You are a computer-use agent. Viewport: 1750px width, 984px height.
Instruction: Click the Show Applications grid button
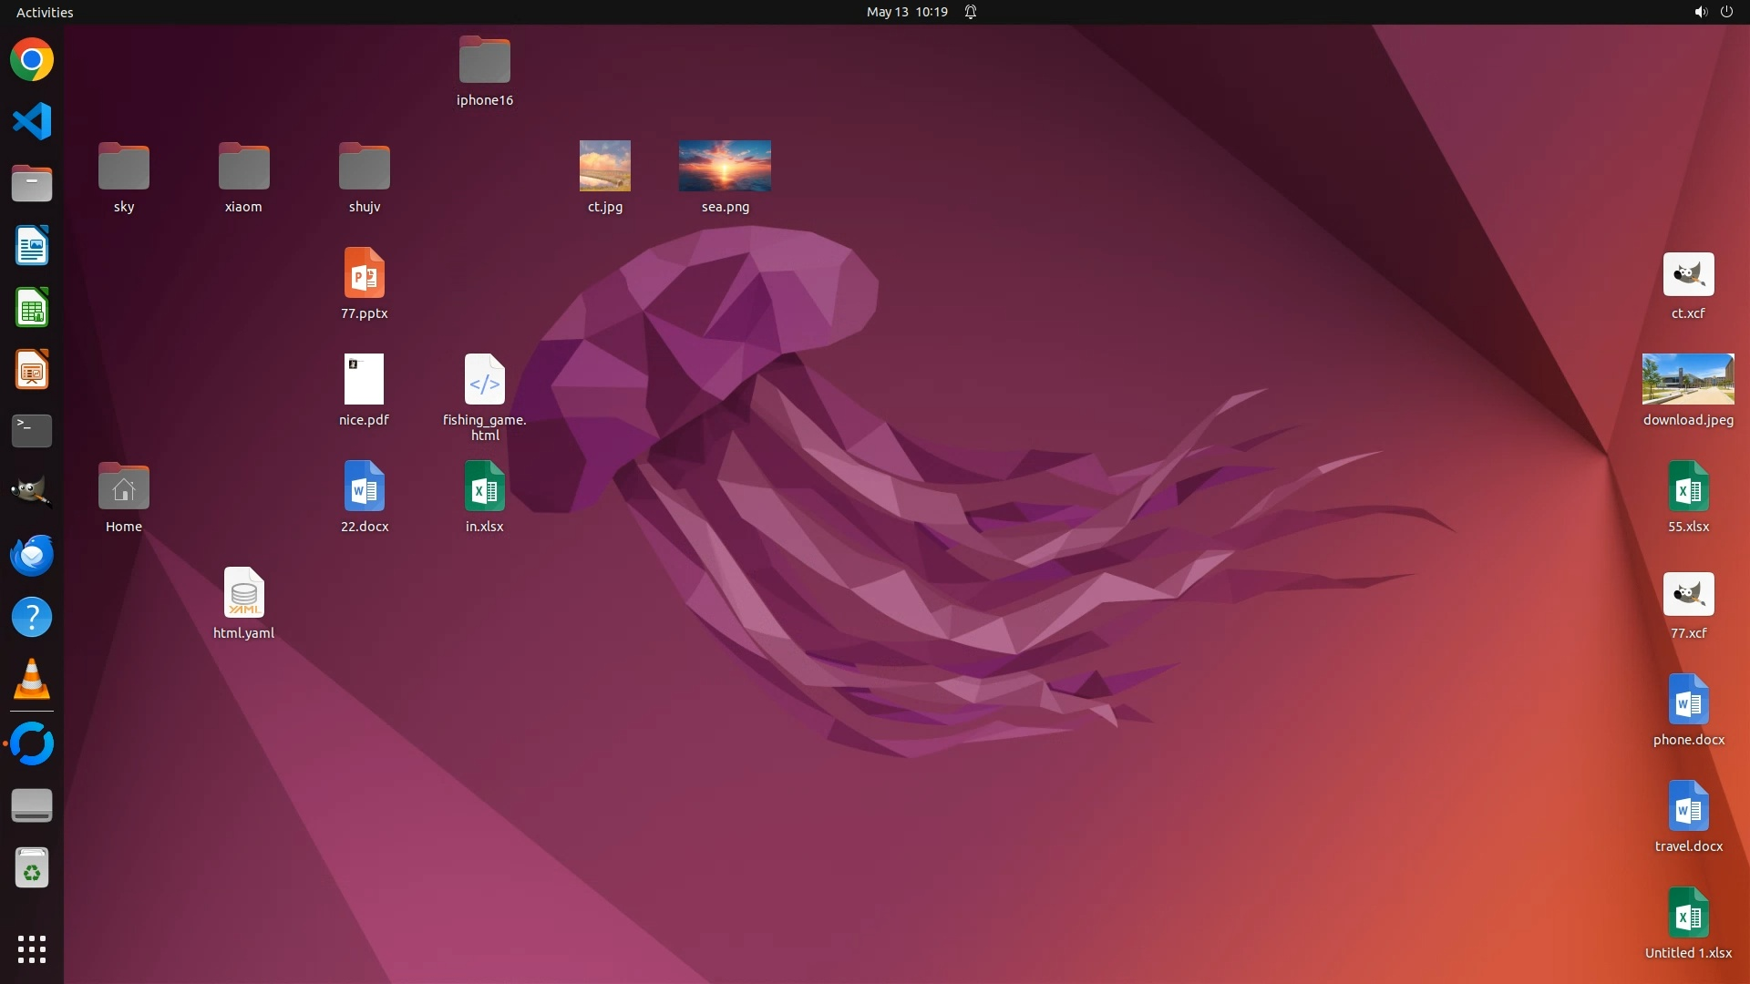coord(32,949)
